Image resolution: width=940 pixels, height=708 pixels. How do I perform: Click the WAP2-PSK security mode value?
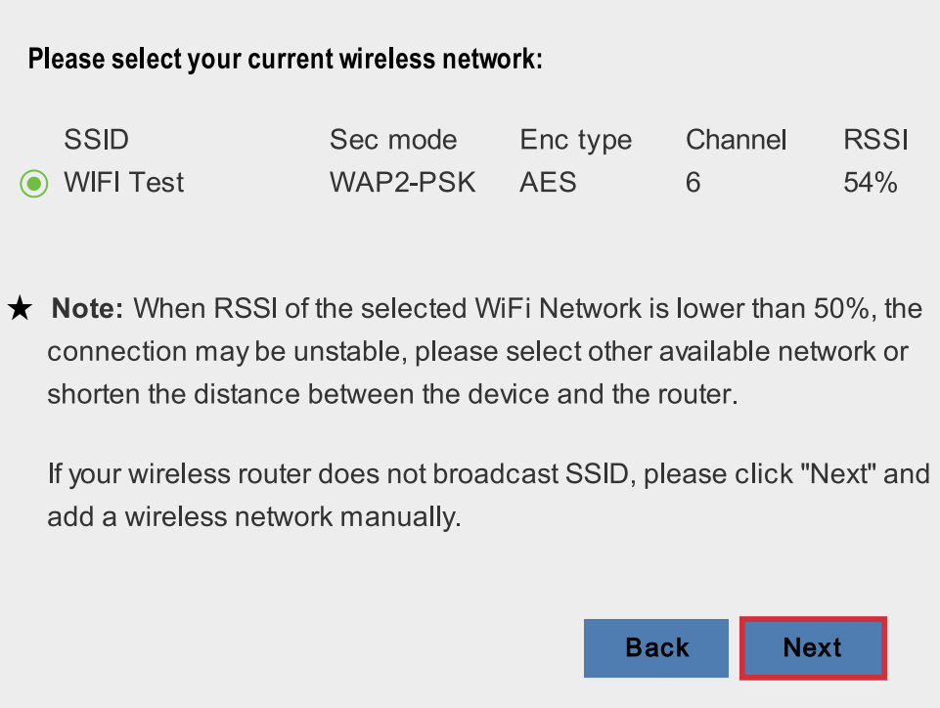402,182
